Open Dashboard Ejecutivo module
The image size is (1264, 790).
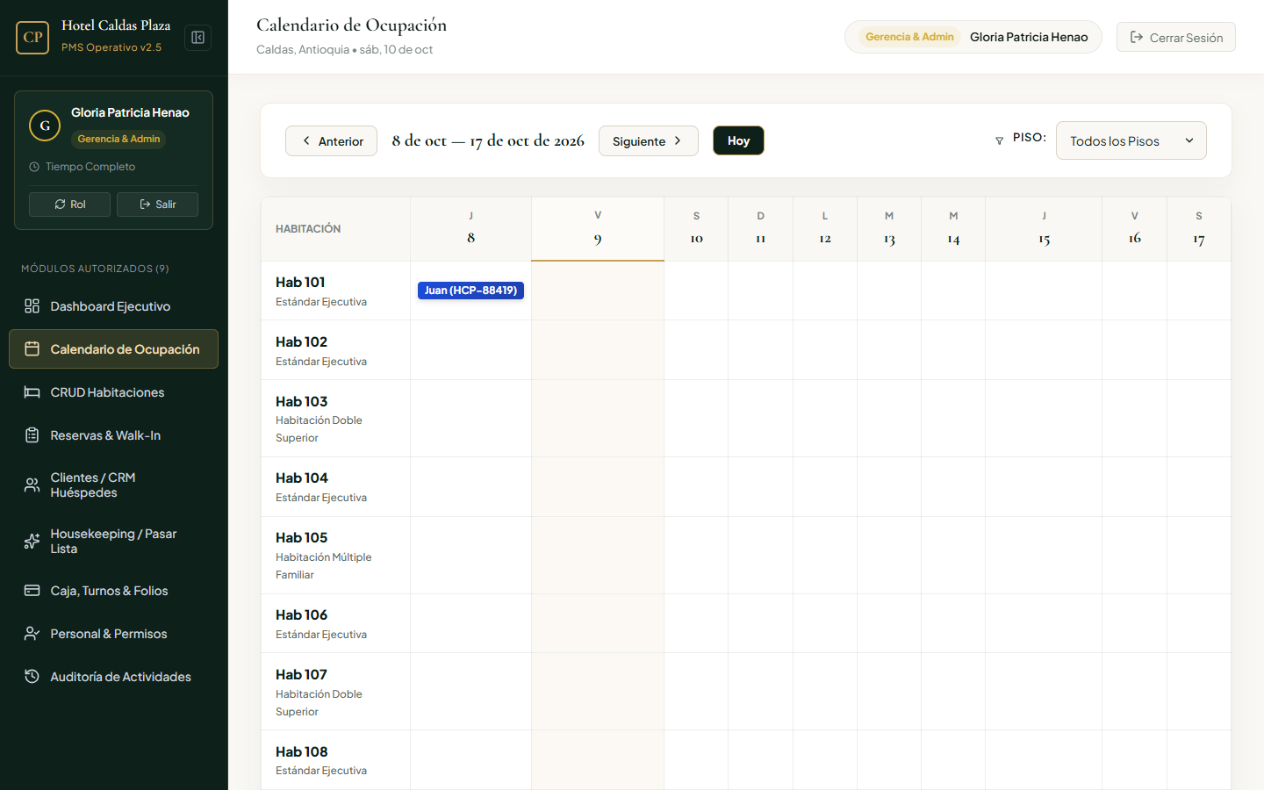point(113,306)
